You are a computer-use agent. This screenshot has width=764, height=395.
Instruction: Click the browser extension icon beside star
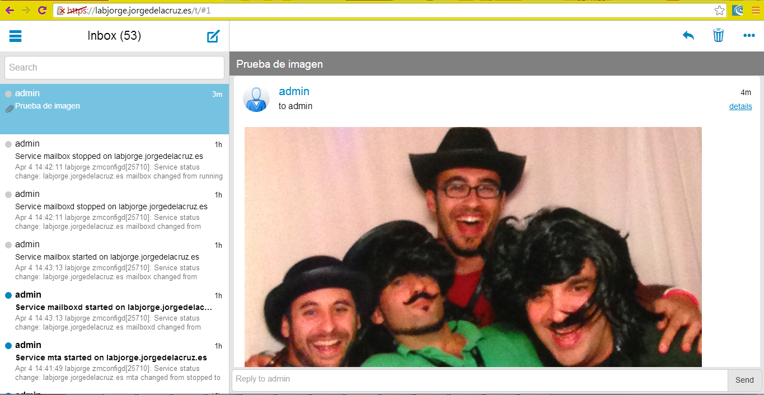[738, 10]
